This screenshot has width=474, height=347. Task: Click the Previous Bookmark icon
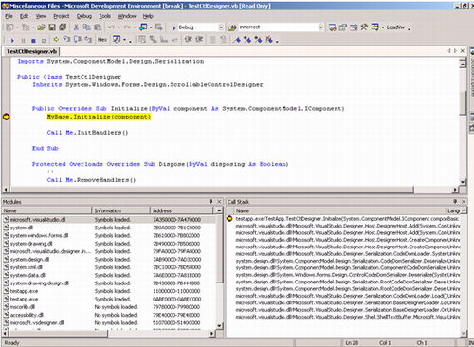coord(258,40)
